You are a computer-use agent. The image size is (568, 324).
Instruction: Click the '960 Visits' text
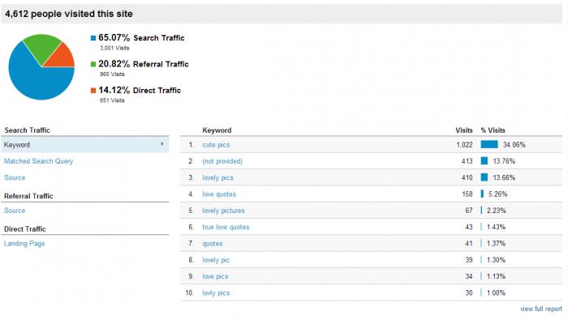(112, 75)
